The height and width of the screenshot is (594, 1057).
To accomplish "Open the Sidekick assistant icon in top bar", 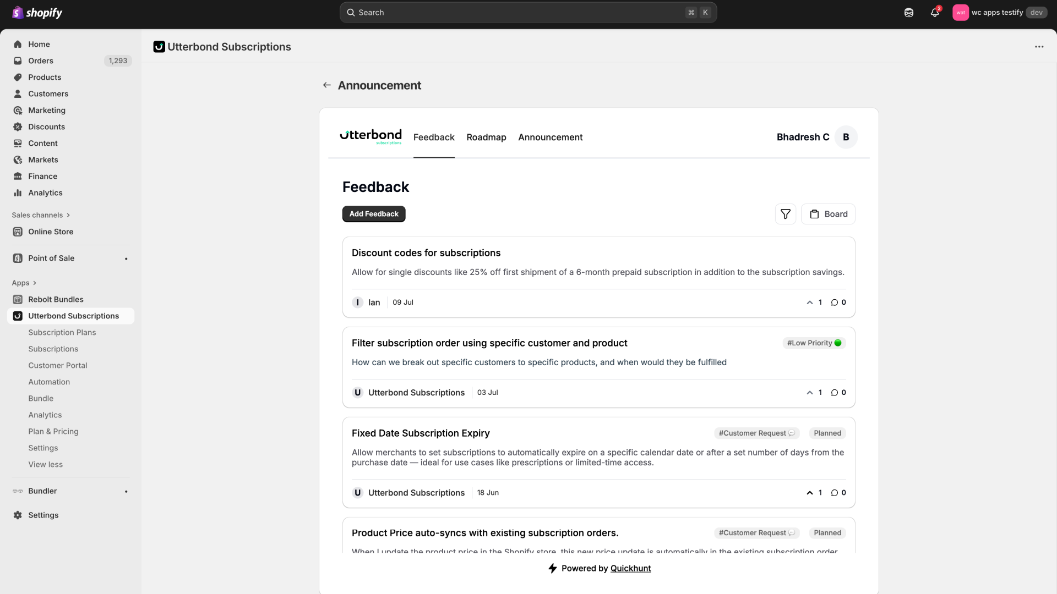I will point(909,13).
